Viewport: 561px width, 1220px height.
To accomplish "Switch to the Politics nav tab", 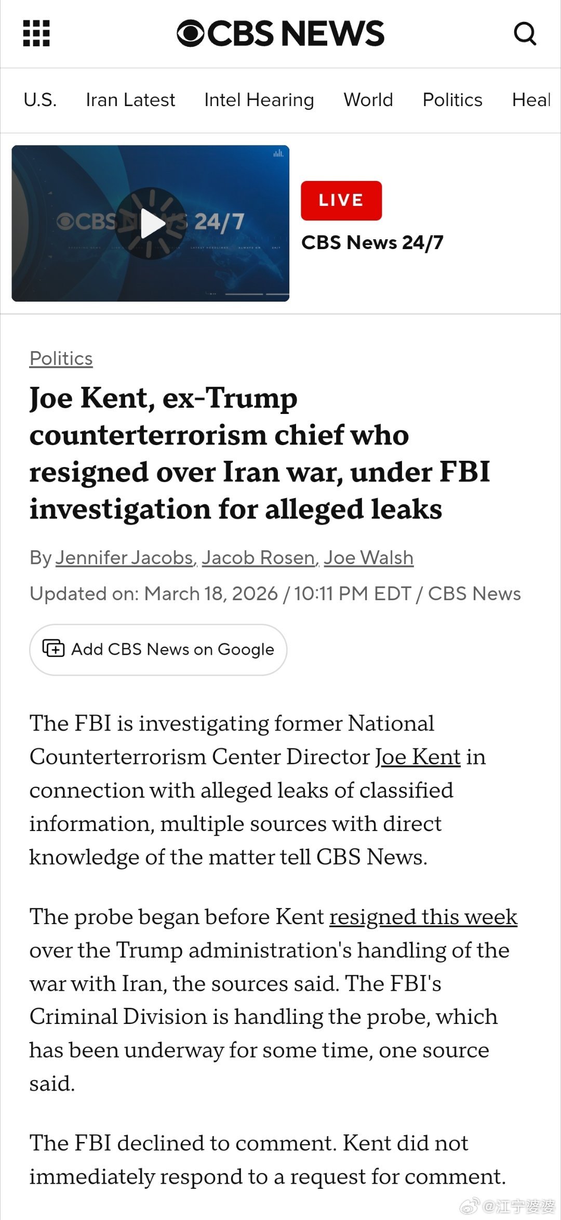I will click(452, 100).
